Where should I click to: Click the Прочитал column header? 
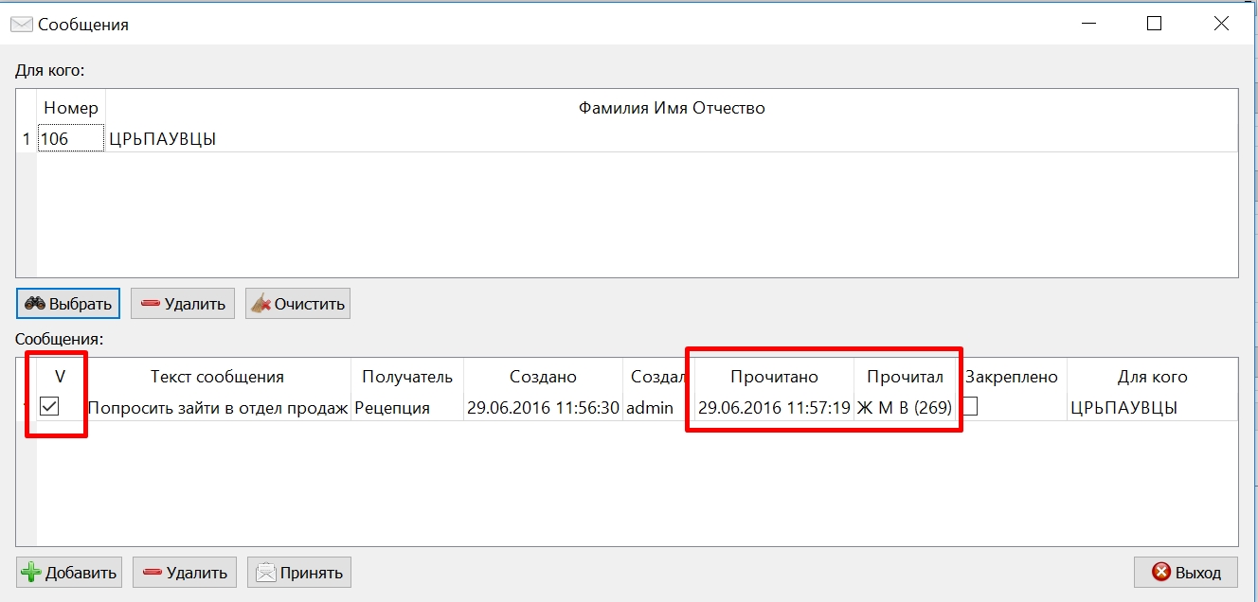click(x=906, y=377)
